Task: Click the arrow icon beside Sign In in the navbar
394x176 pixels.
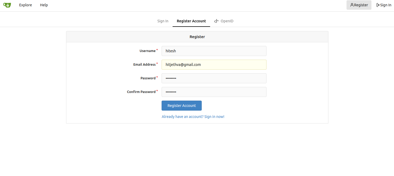Action: [x=378, y=5]
